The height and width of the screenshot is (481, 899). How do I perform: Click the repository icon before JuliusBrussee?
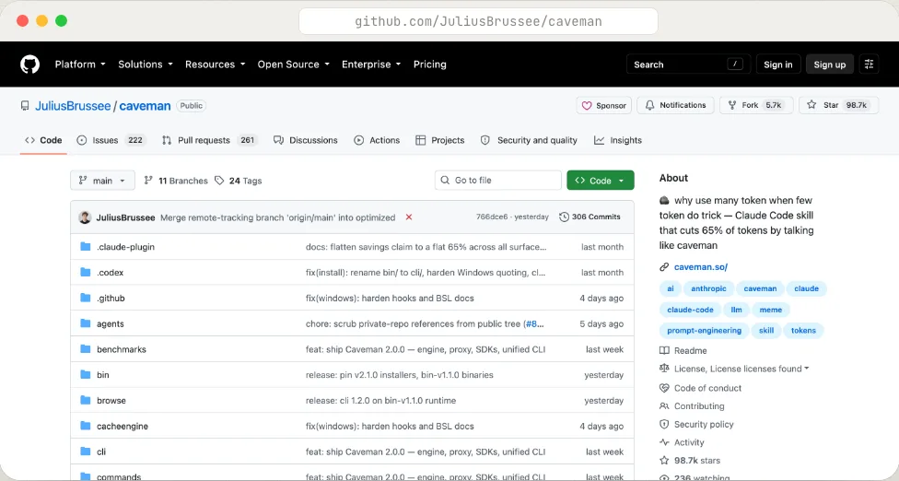[25, 105]
